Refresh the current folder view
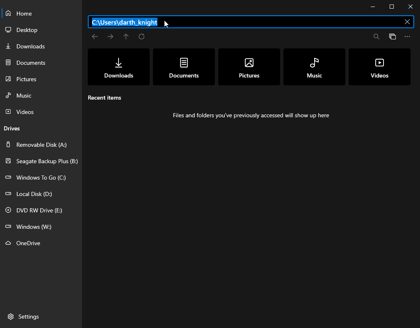Image resolution: width=420 pixels, height=328 pixels. tap(142, 36)
